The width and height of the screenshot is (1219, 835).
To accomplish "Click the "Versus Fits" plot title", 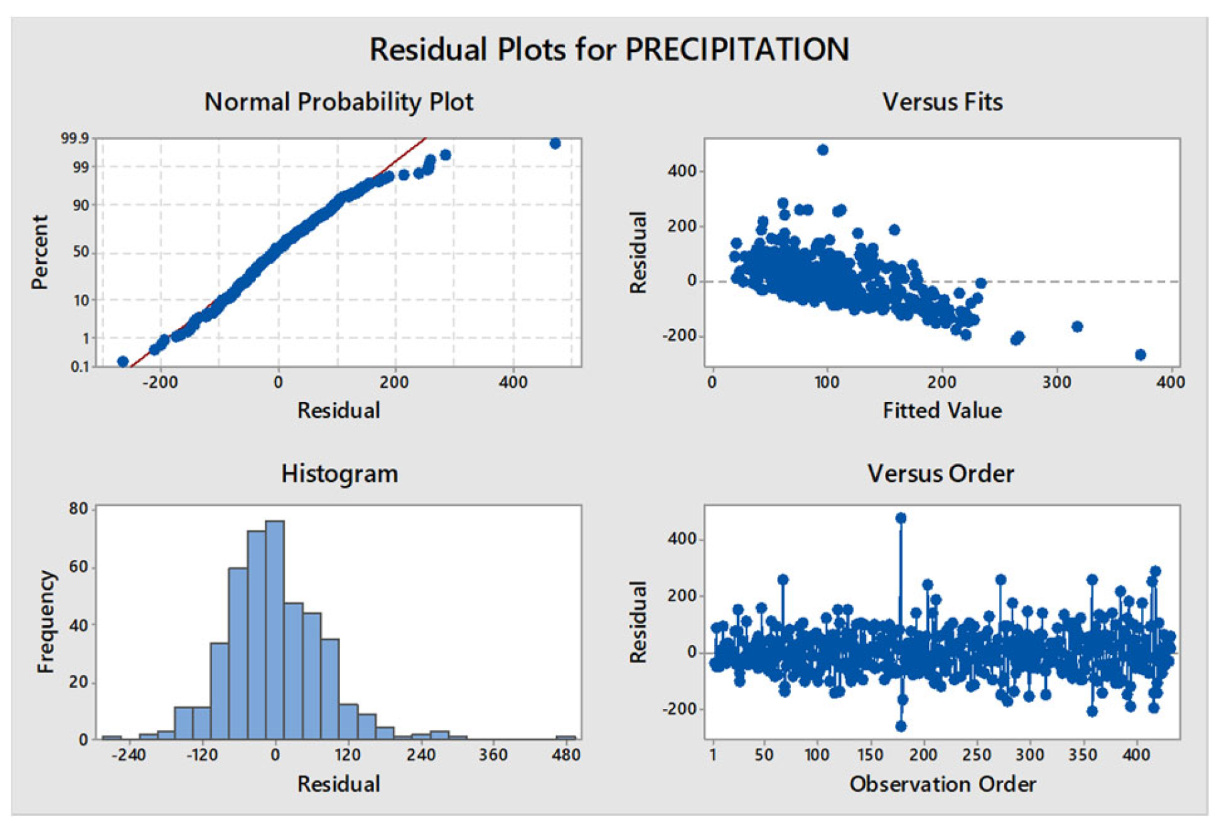I will (942, 102).
